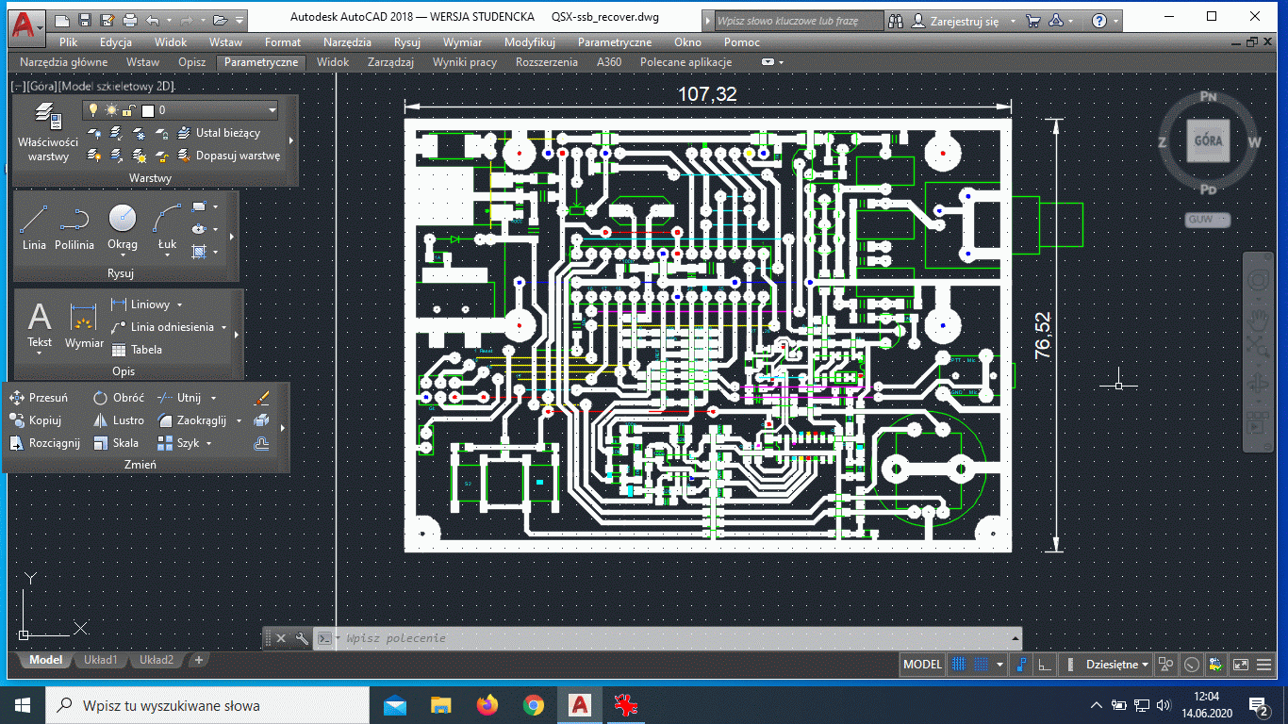
Task: Activate the Obróć rotate tool
Action: (x=118, y=398)
